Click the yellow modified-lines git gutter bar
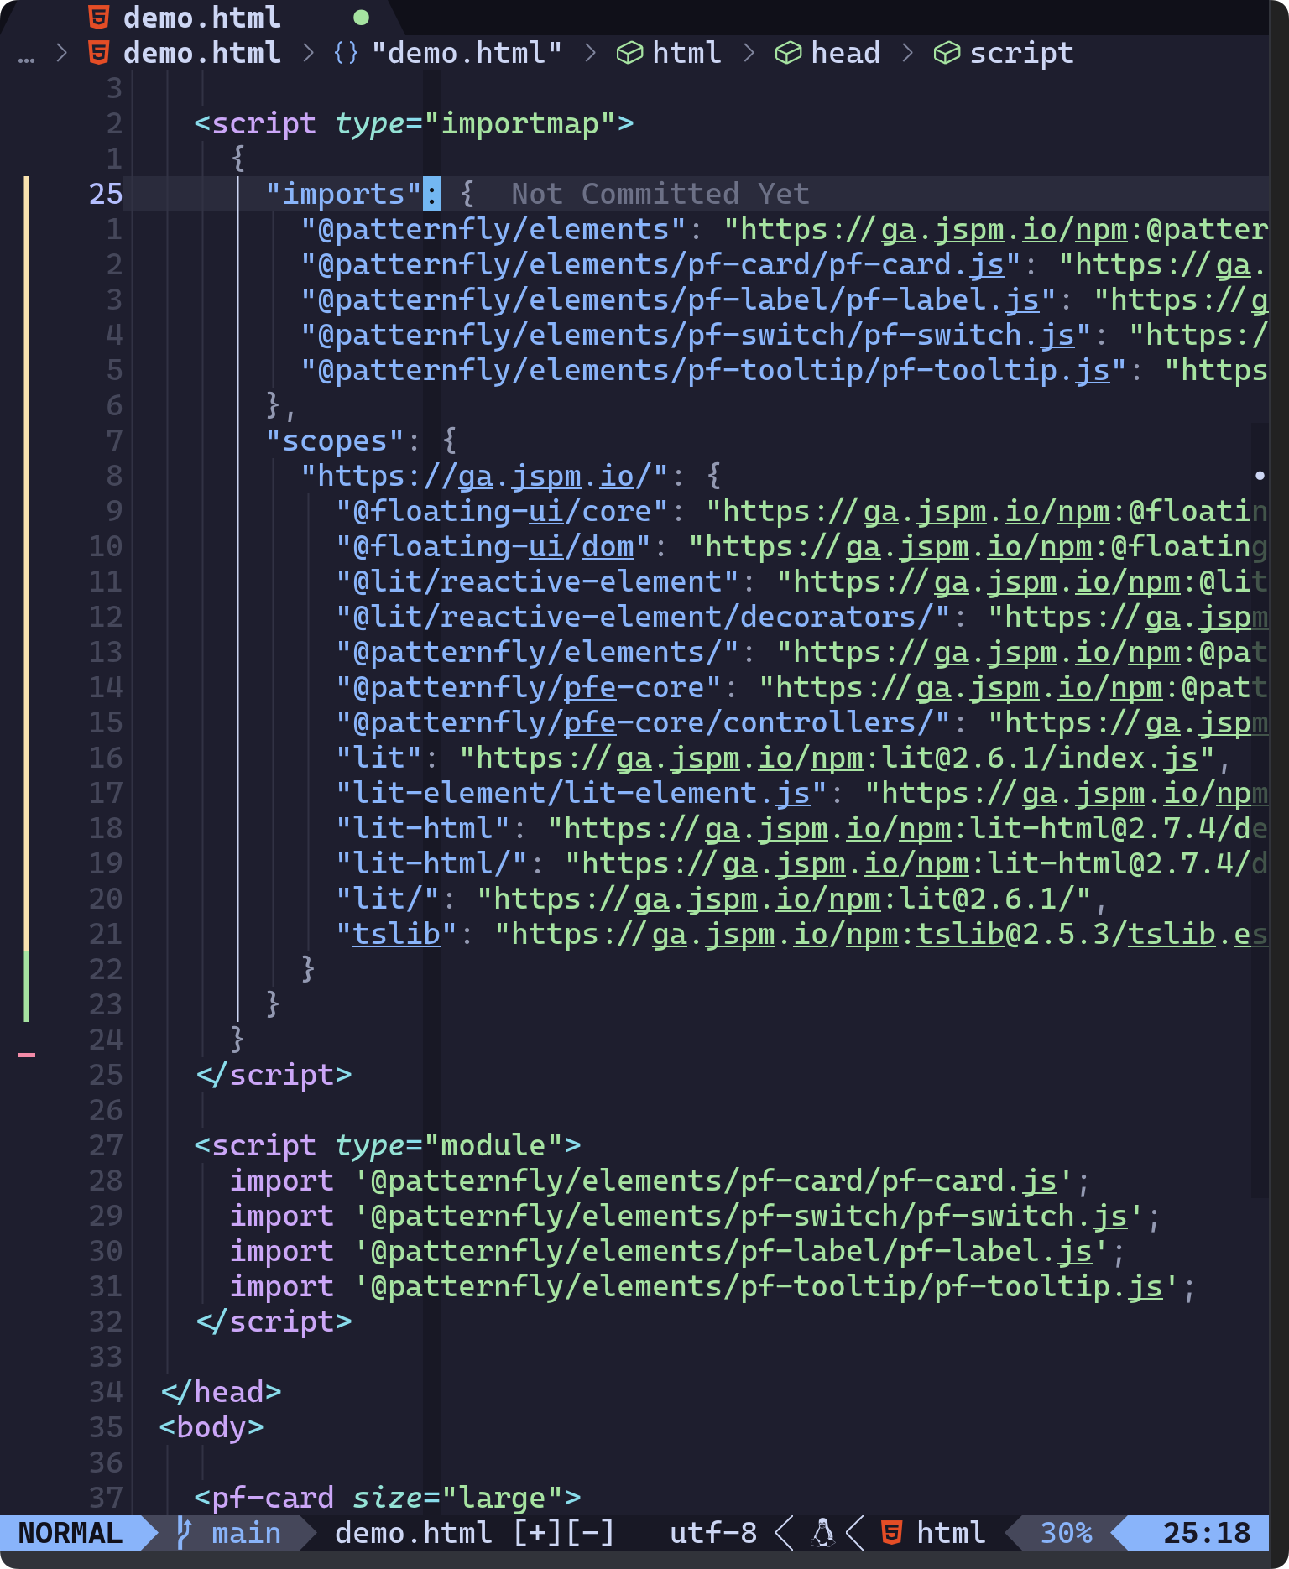This screenshot has height=1569, width=1289. click(x=27, y=564)
